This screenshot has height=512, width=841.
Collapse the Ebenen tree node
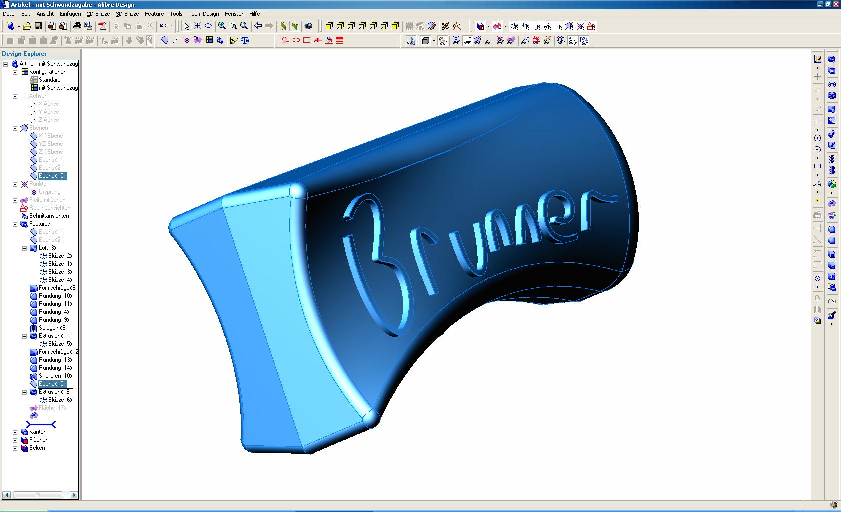coord(15,128)
